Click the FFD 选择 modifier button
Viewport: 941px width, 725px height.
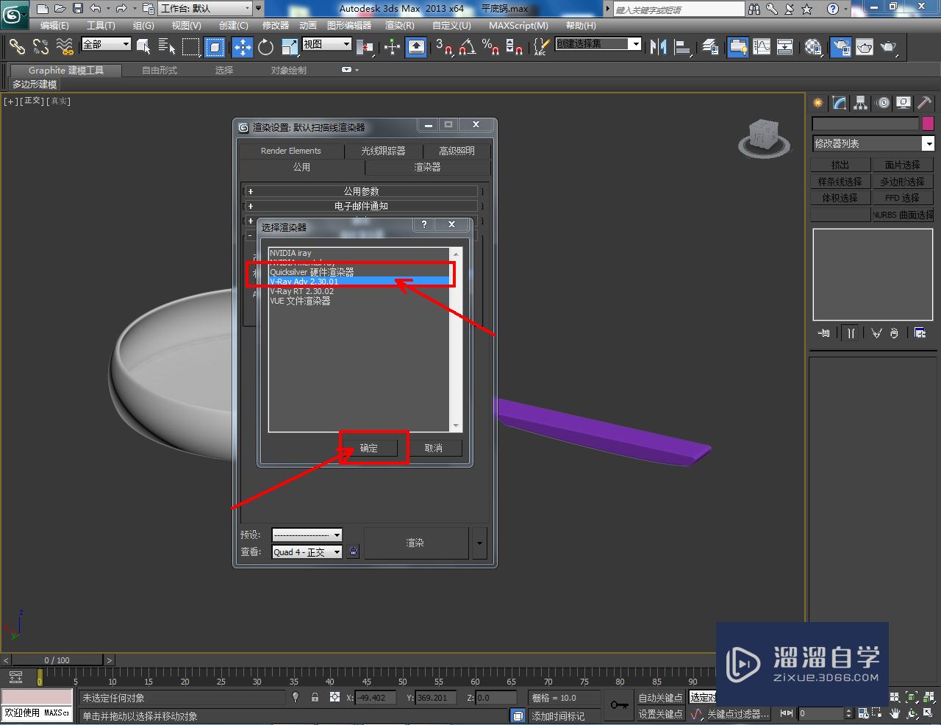903,198
